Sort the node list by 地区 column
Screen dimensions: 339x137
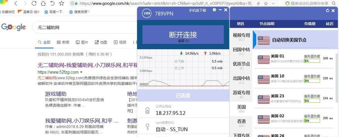tap(241, 24)
